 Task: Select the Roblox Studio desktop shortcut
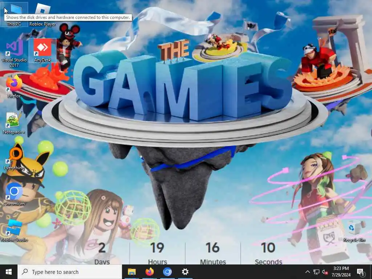pos(14,231)
